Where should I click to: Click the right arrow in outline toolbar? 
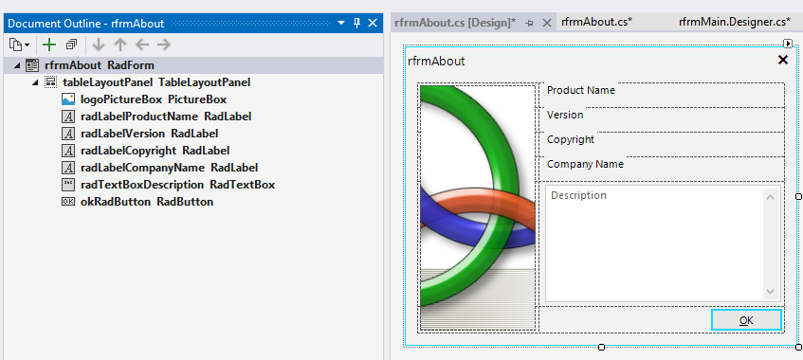click(163, 45)
